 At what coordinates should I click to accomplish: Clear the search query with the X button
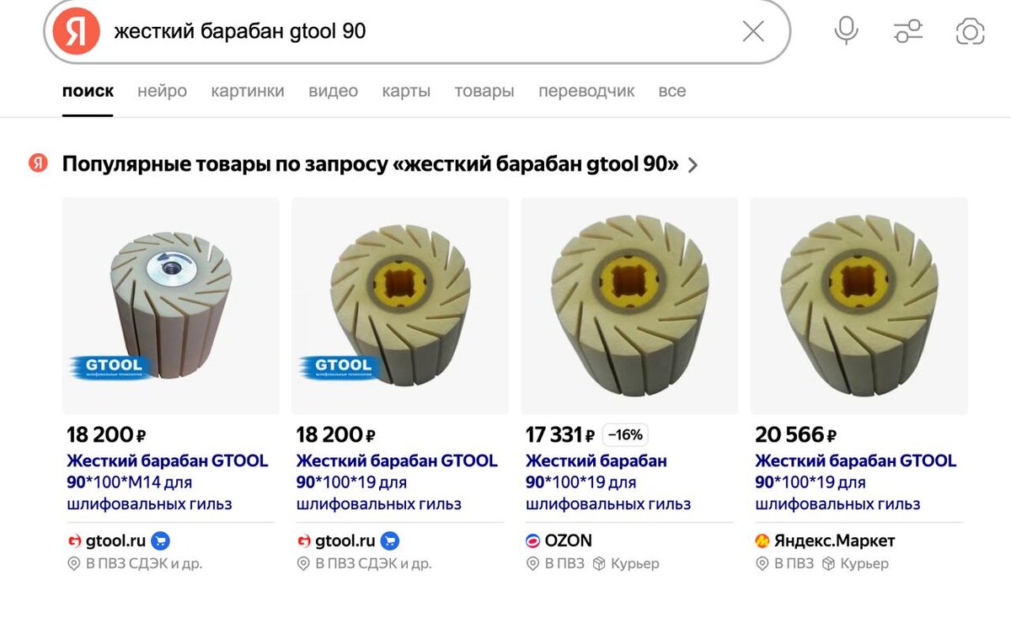click(752, 31)
